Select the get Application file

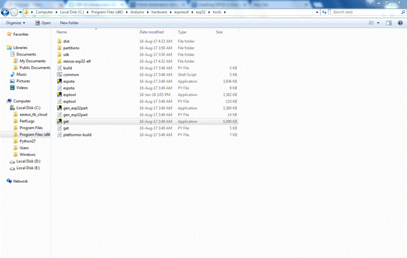147,121
